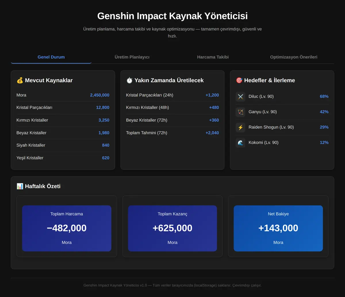Select the Diluc (Lv. 90) goal name
345x297 pixels.
click(261, 97)
